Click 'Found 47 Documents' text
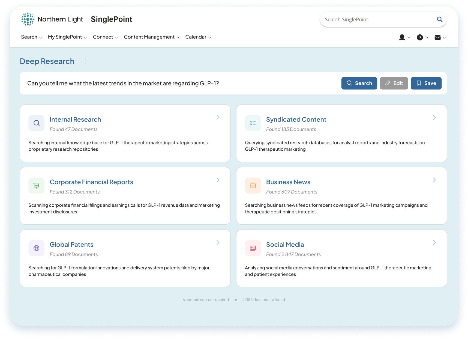The height and width of the screenshot is (339, 468). pyautogui.click(x=74, y=129)
